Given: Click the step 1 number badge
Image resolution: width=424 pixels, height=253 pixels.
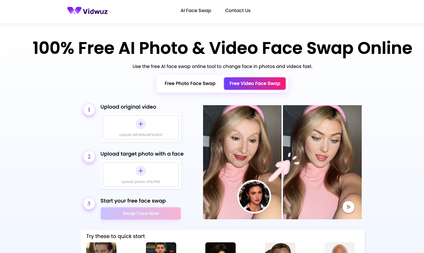Looking at the screenshot, I should [89, 109].
